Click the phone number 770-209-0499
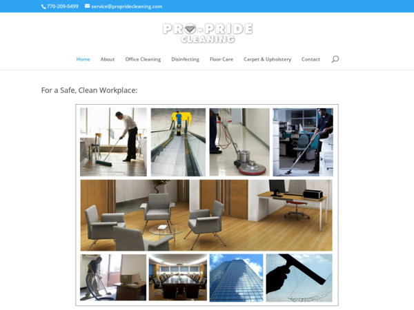The height and width of the screenshot is (310, 414). click(63, 6)
